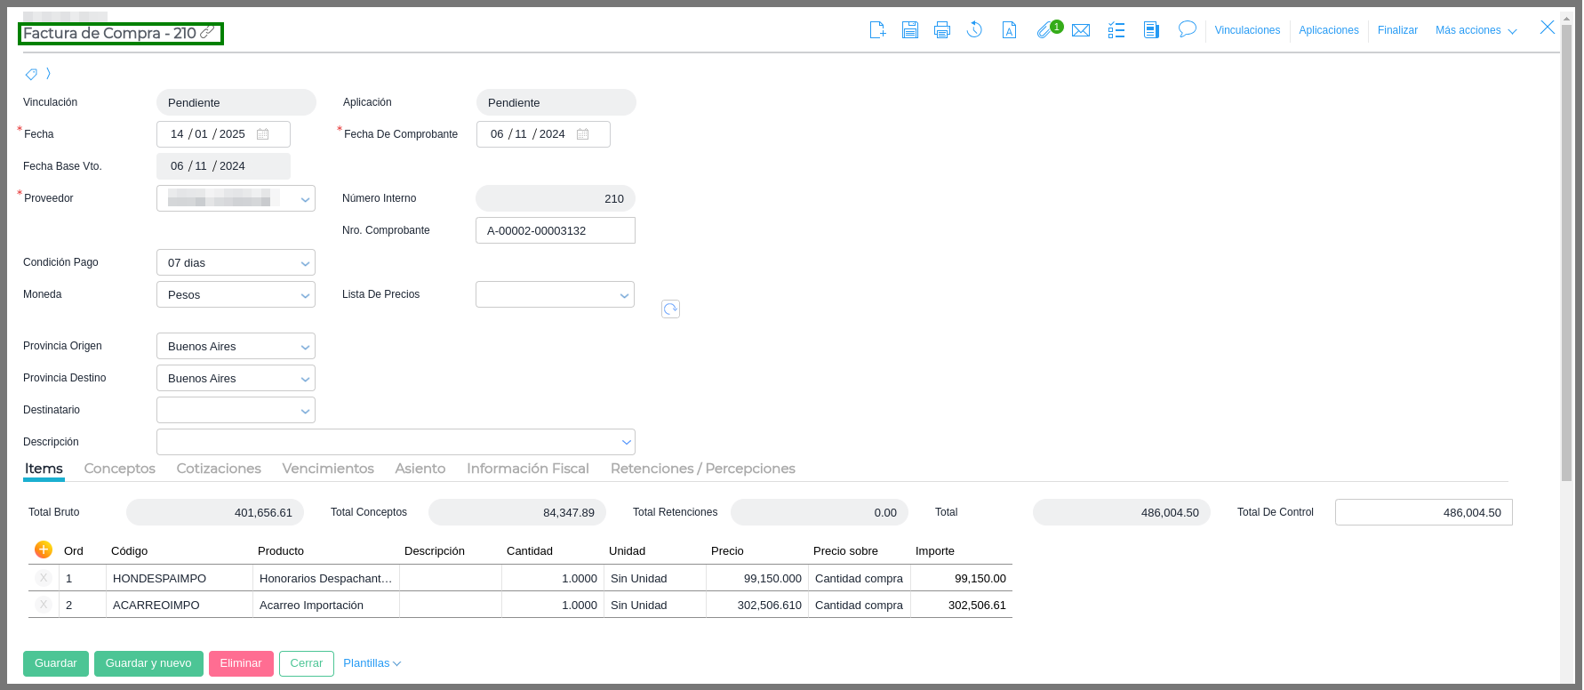
Task: Expand Más acciones menu
Action: click(x=1476, y=30)
